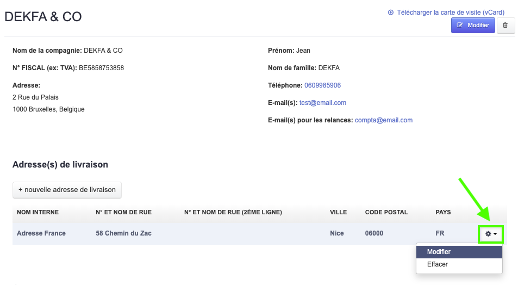Select Effacer from the dropdown menu

click(438, 264)
